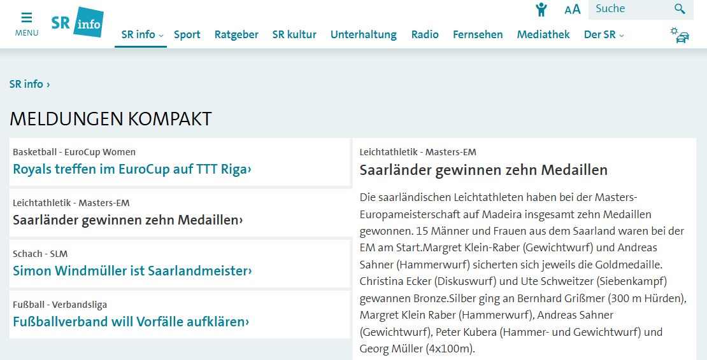
Task: Read Fußballverband will Vorfälle aufklären article
Action: pos(131,322)
